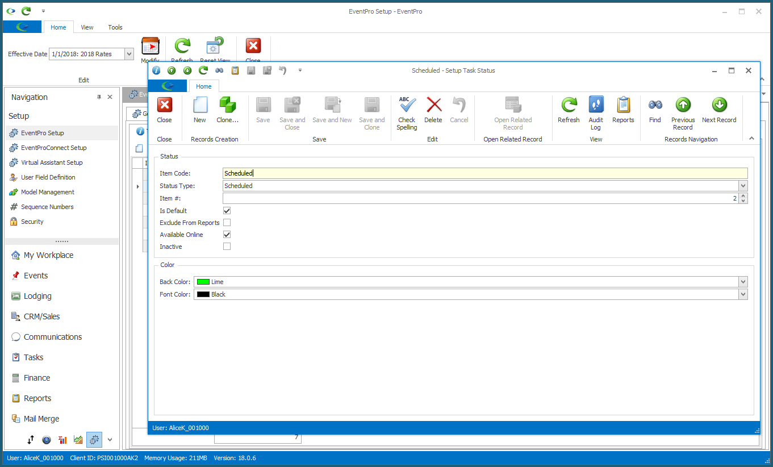773x467 pixels.
Task: Click the blue globe icon in navigation footer
Action: tap(47, 439)
